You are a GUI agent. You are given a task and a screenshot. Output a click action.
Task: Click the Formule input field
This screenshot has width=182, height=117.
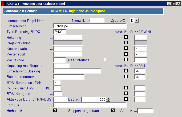click(x=90, y=105)
